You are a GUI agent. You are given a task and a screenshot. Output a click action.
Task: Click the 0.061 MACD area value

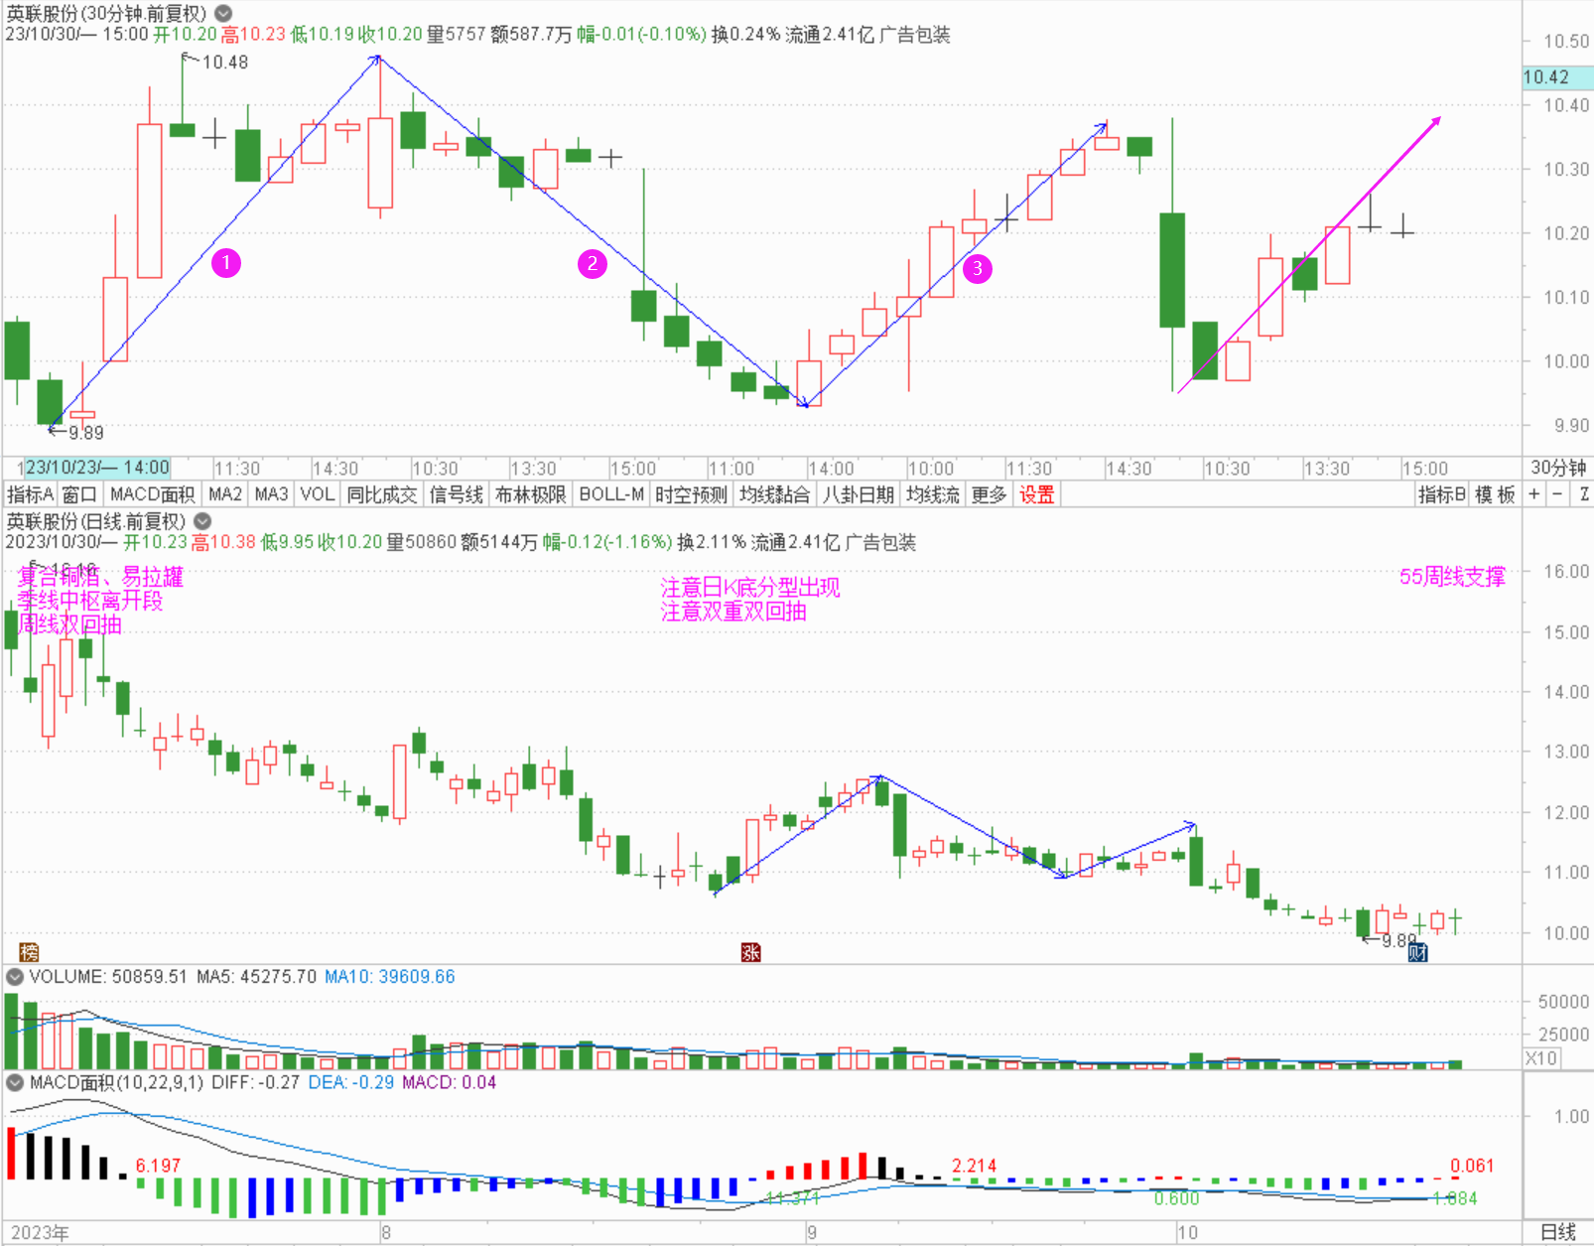tap(1472, 1166)
